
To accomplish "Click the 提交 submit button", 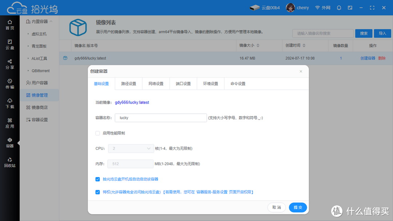I will pyautogui.click(x=298, y=207).
